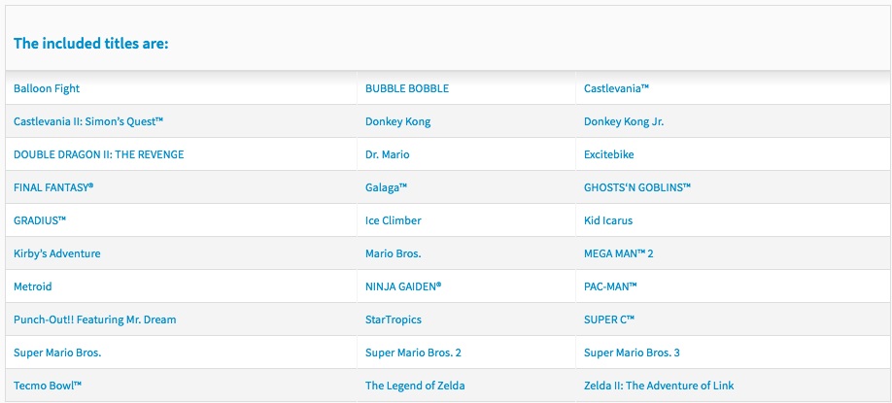Click the BUBBLE BOBBLE link

pyautogui.click(x=407, y=88)
